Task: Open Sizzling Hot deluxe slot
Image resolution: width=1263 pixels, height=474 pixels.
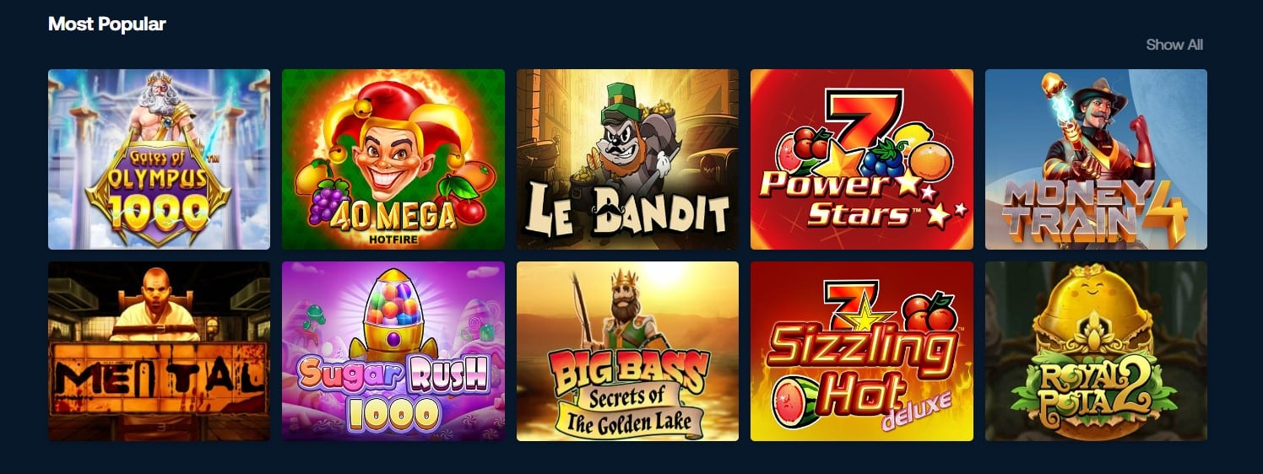Action: coord(862,351)
